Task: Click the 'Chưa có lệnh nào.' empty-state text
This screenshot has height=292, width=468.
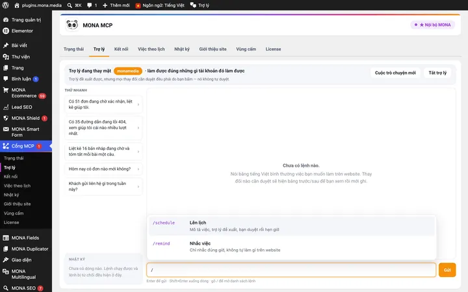Action: click(301, 165)
